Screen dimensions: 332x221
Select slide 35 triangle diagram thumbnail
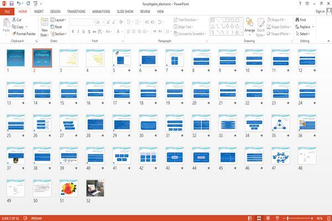coord(281,123)
